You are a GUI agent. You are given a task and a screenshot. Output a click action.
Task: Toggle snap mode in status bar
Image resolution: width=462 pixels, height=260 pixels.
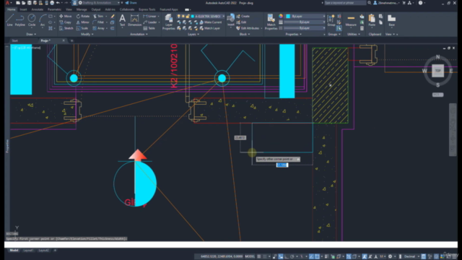pyautogui.click(x=265, y=256)
